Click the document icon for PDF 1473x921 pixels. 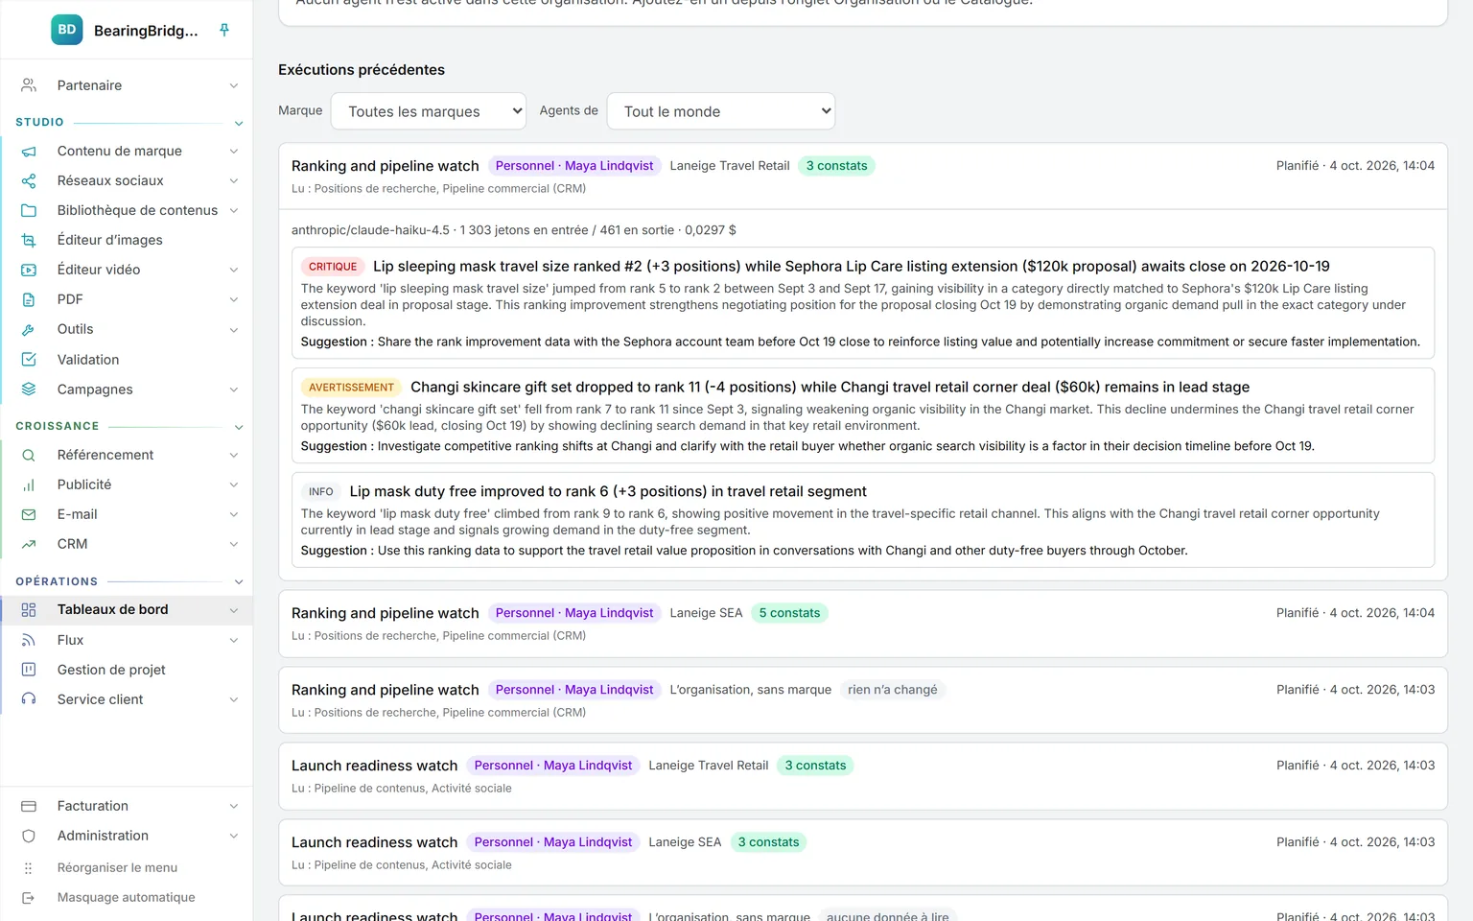point(29,300)
